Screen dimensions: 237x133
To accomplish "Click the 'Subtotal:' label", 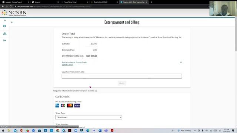I will pyautogui.click(x=66, y=44).
